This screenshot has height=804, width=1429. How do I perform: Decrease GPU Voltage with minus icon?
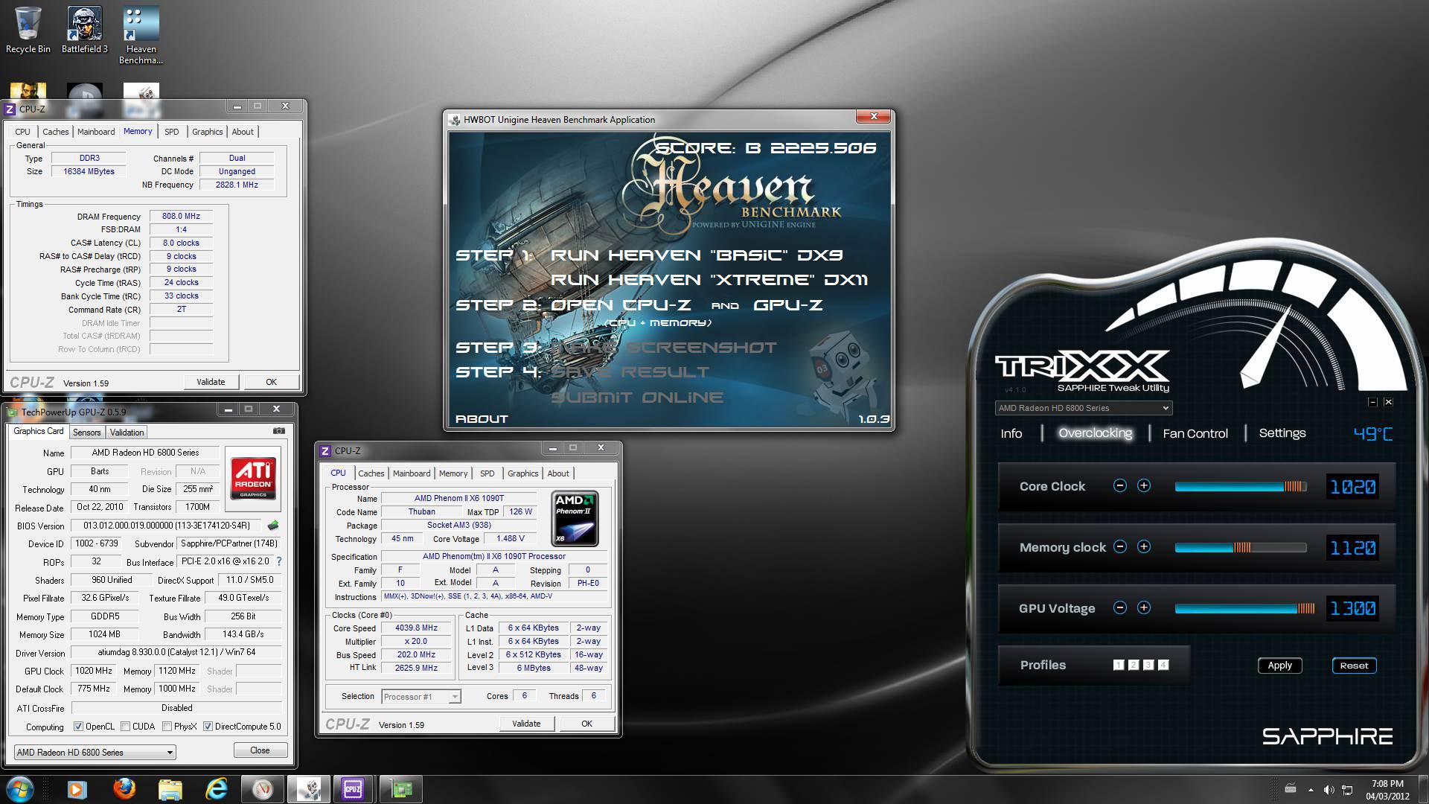[1119, 607]
